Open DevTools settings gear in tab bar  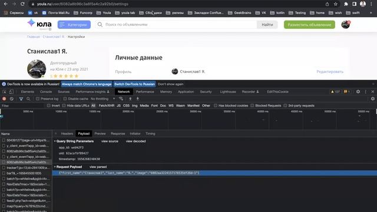[358, 92]
